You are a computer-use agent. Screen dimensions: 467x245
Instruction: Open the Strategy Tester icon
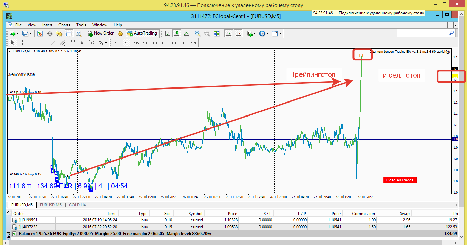coord(78,33)
